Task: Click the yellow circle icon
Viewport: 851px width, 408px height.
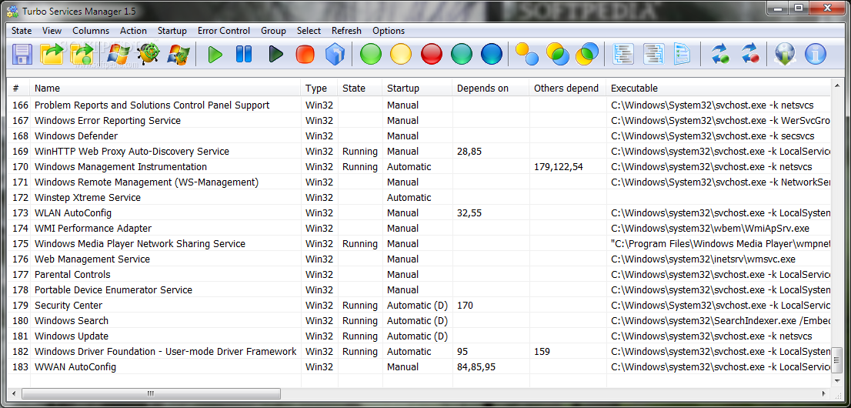Action: (x=401, y=54)
